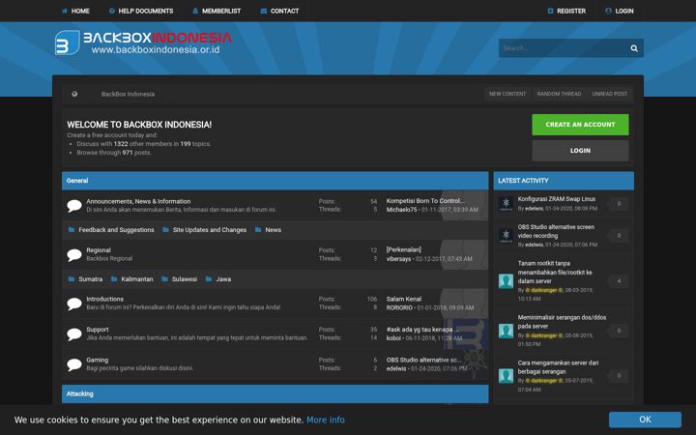Open a RANDOM THREAD
Viewport: 696px width, 435px height.
(559, 94)
